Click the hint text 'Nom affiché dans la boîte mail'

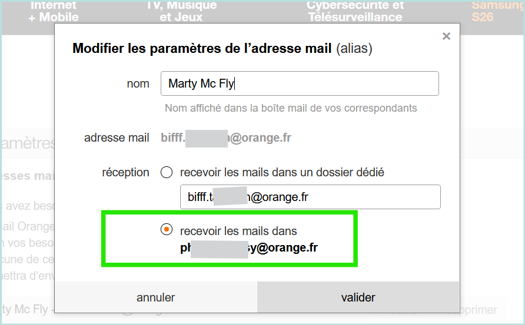coord(291,108)
